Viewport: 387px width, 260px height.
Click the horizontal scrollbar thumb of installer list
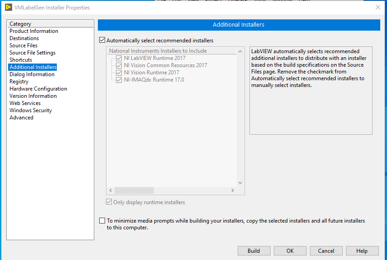[134, 190]
